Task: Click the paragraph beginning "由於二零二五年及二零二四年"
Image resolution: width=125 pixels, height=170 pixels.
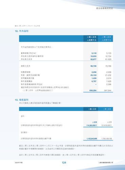Action: 62,155
